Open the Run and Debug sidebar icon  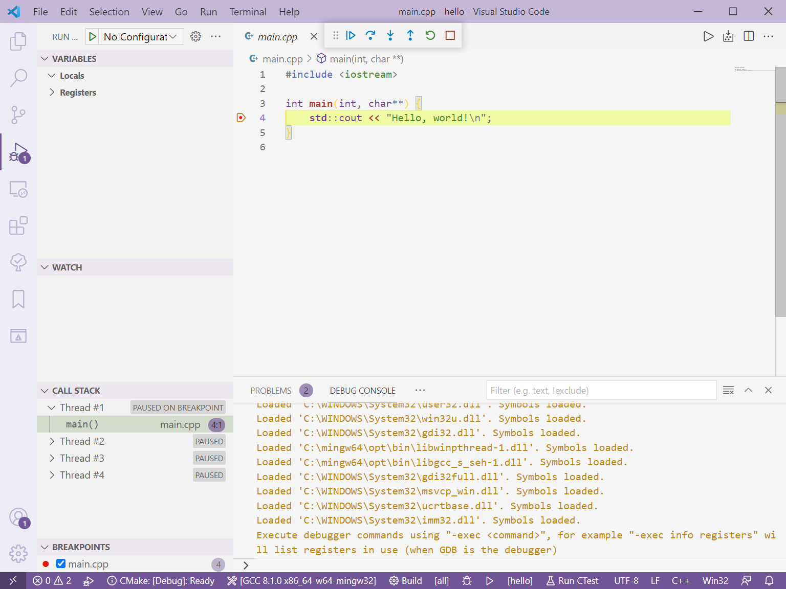pyautogui.click(x=18, y=152)
